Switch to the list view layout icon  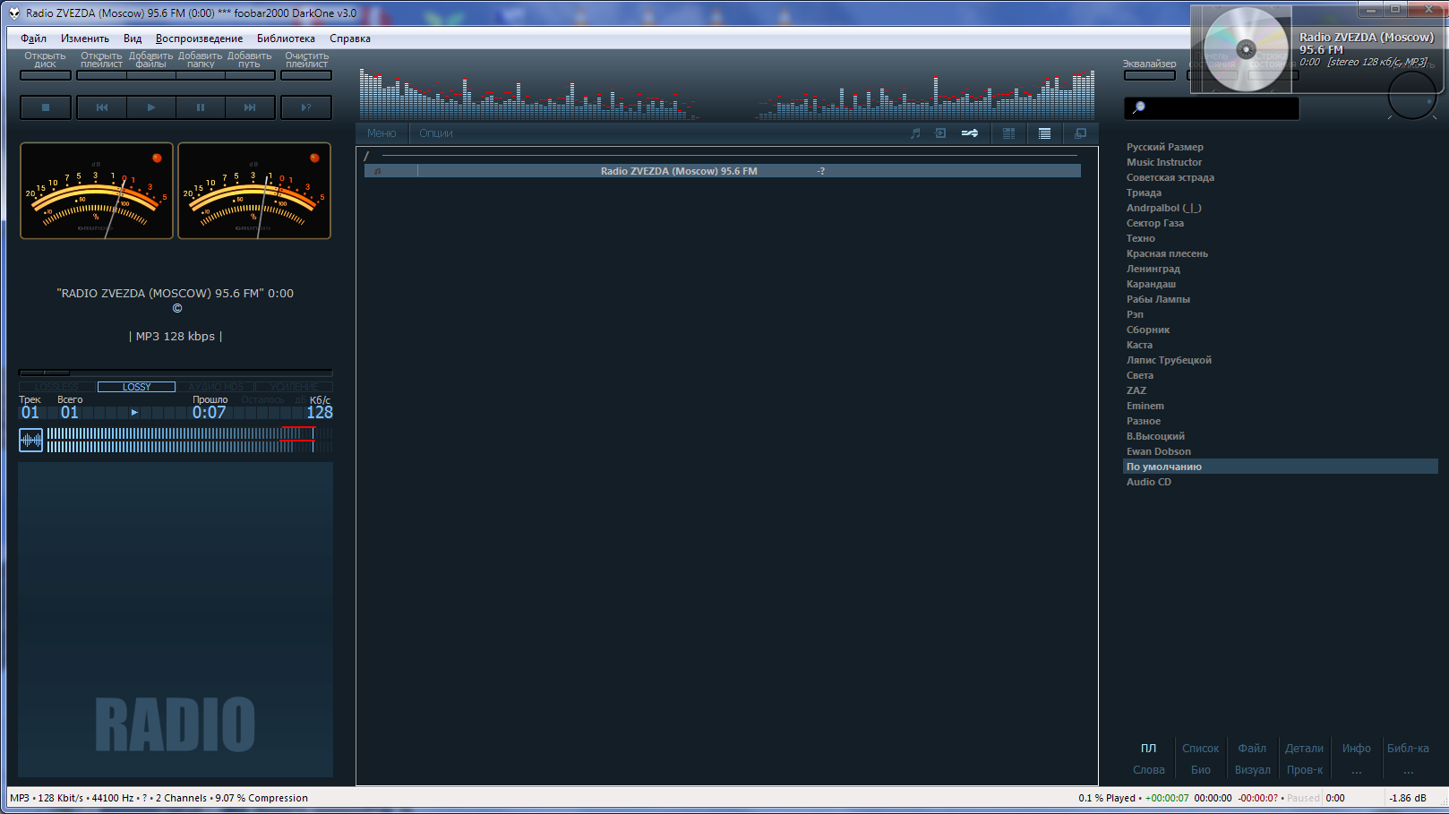pos(1044,133)
